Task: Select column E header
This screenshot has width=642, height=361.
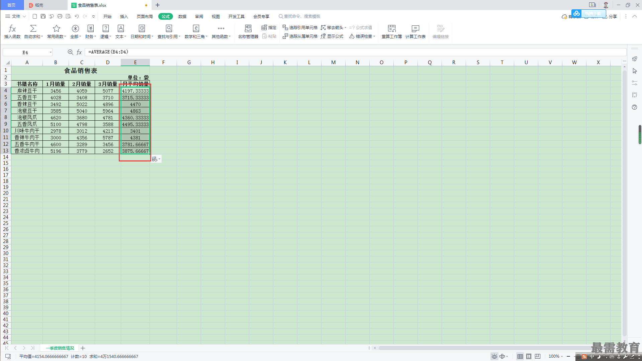Action: [135, 63]
